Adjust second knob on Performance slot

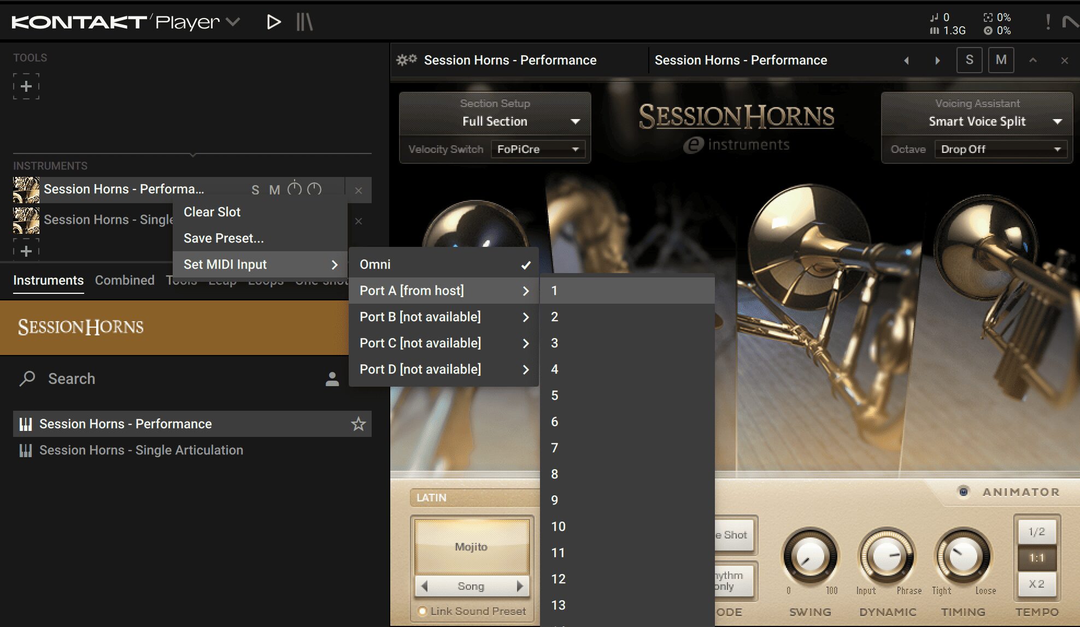click(314, 189)
